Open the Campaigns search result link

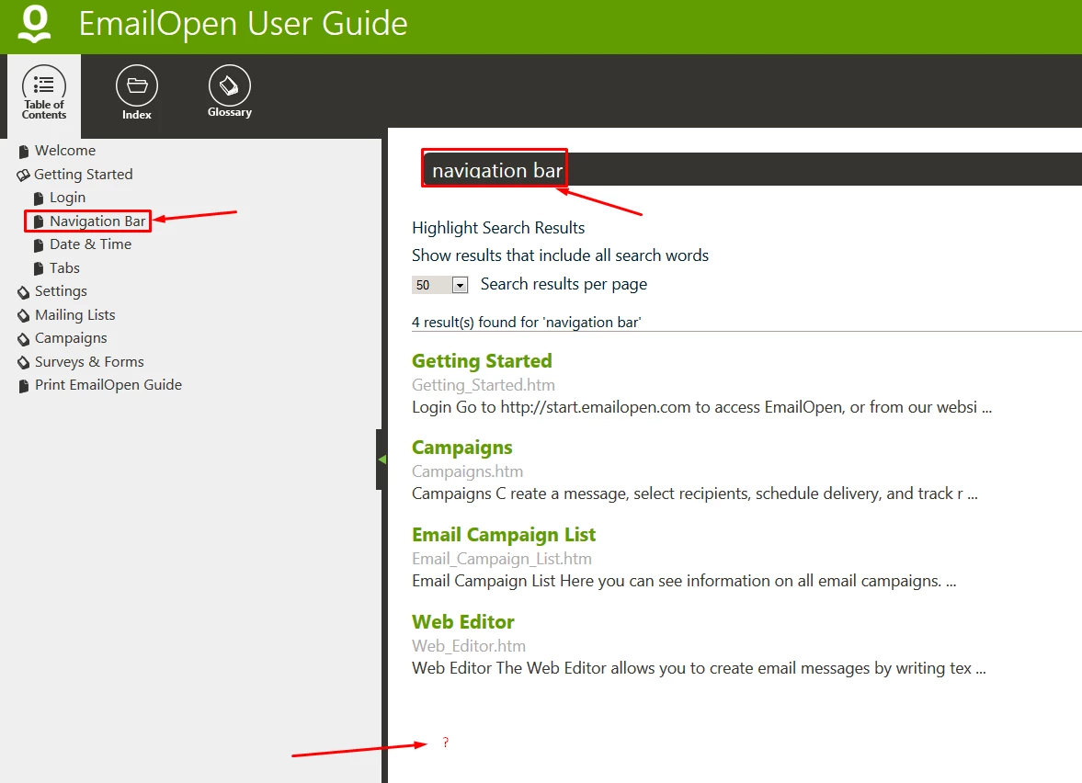pos(461,448)
